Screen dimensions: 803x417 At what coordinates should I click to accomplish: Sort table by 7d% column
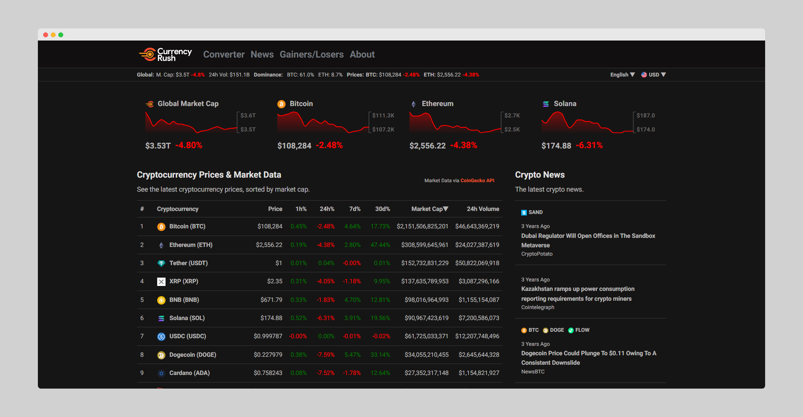coord(355,209)
